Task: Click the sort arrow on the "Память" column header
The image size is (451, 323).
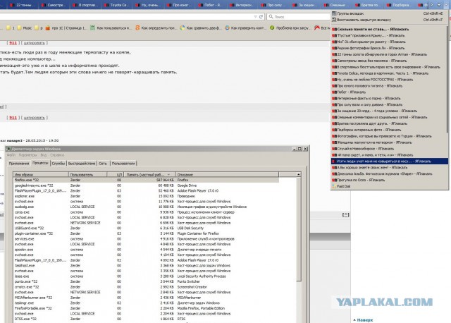Action: click(x=169, y=174)
